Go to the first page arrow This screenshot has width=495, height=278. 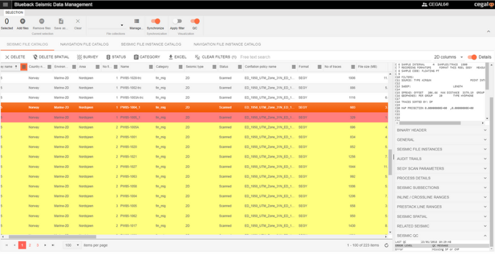[x=7, y=245]
